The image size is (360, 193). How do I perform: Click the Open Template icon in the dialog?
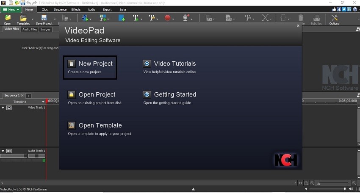72,125
